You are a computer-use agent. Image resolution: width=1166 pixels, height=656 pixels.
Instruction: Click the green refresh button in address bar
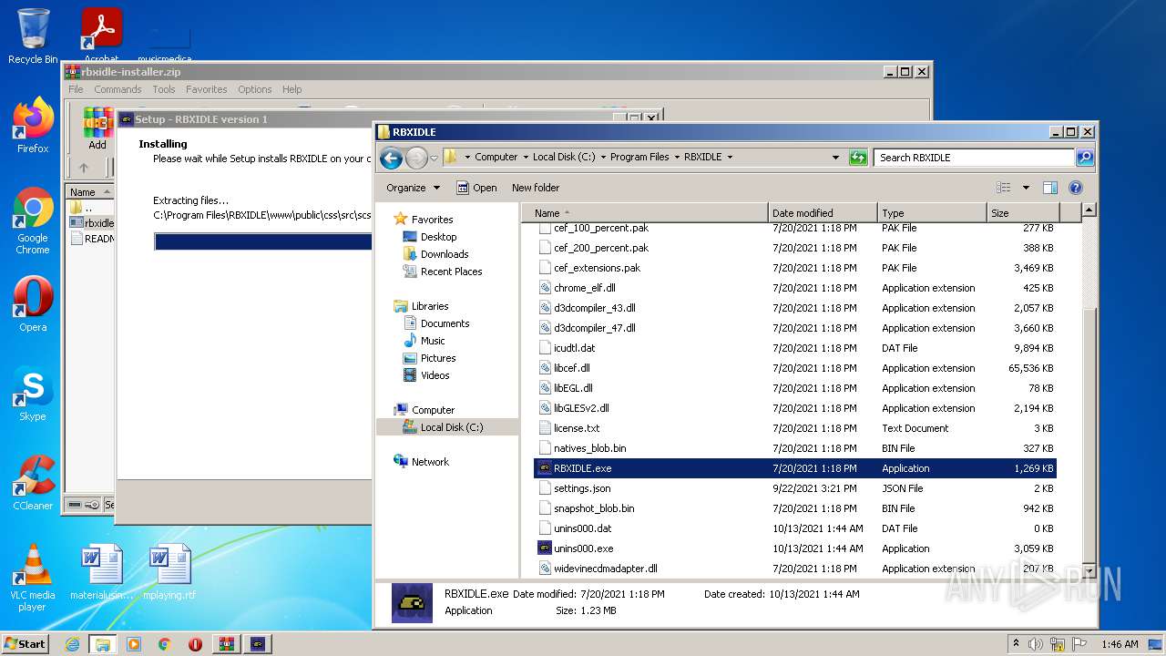coord(858,158)
